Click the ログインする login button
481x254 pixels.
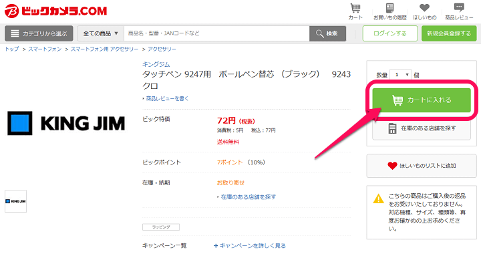pos(390,33)
